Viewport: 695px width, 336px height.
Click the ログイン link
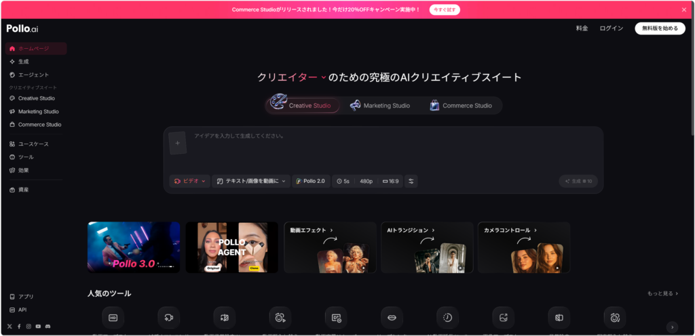click(x=612, y=28)
